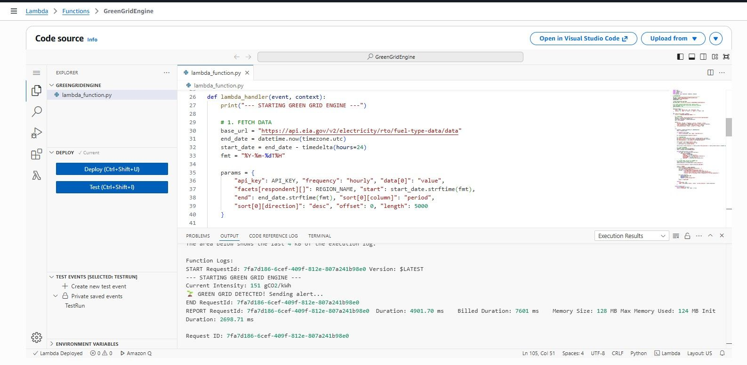Image resolution: width=747 pixels, height=365 pixels.
Task: Open output panel more actions ellipsis
Action: [x=699, y=236]
